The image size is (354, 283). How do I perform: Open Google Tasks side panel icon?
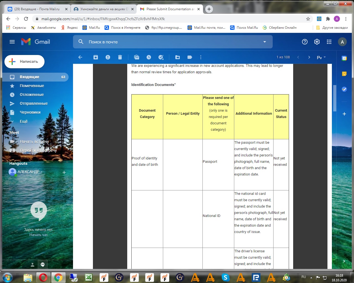click(x=344, y=89)
